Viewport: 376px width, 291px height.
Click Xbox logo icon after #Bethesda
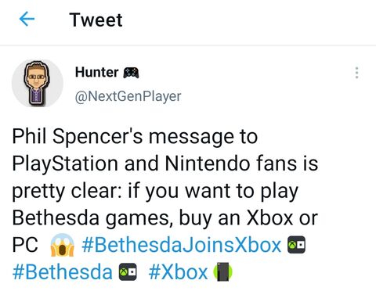[128, 272]
